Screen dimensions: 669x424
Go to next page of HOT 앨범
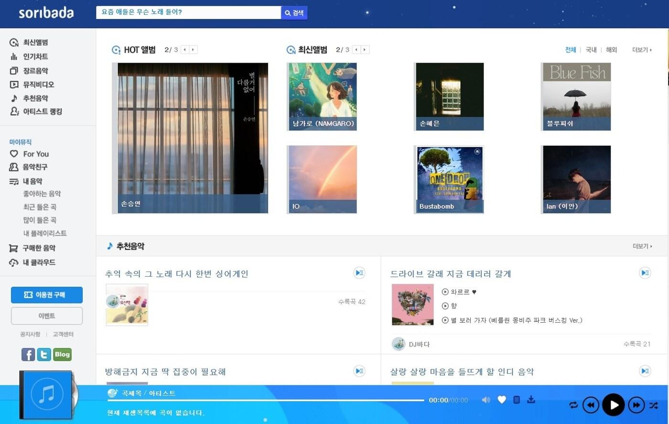click(x=193, y=49)
